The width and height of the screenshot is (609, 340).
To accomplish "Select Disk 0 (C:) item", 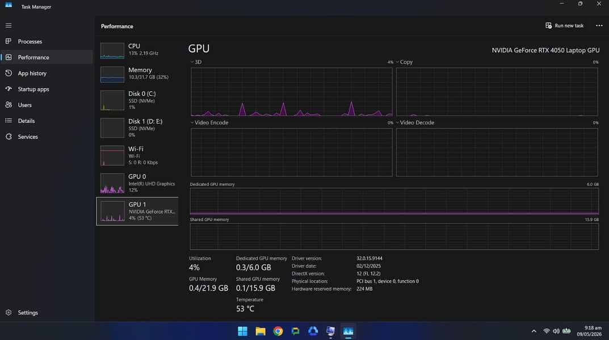I will [x=137, y=100].
